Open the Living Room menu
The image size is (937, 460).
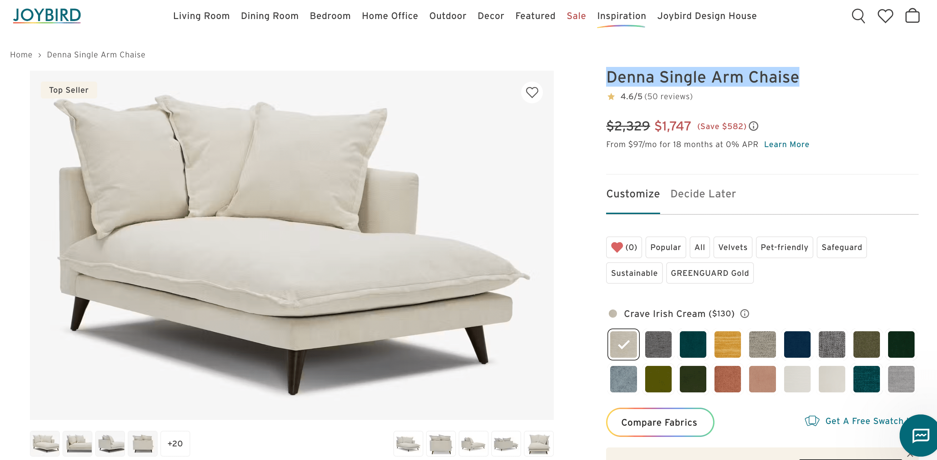coord(201,16)
